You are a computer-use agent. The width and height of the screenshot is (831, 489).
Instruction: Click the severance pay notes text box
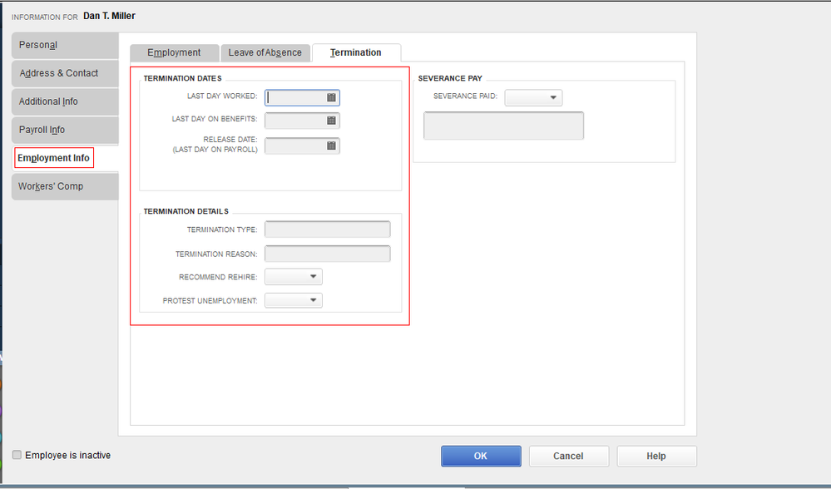(x=503, y=126)
